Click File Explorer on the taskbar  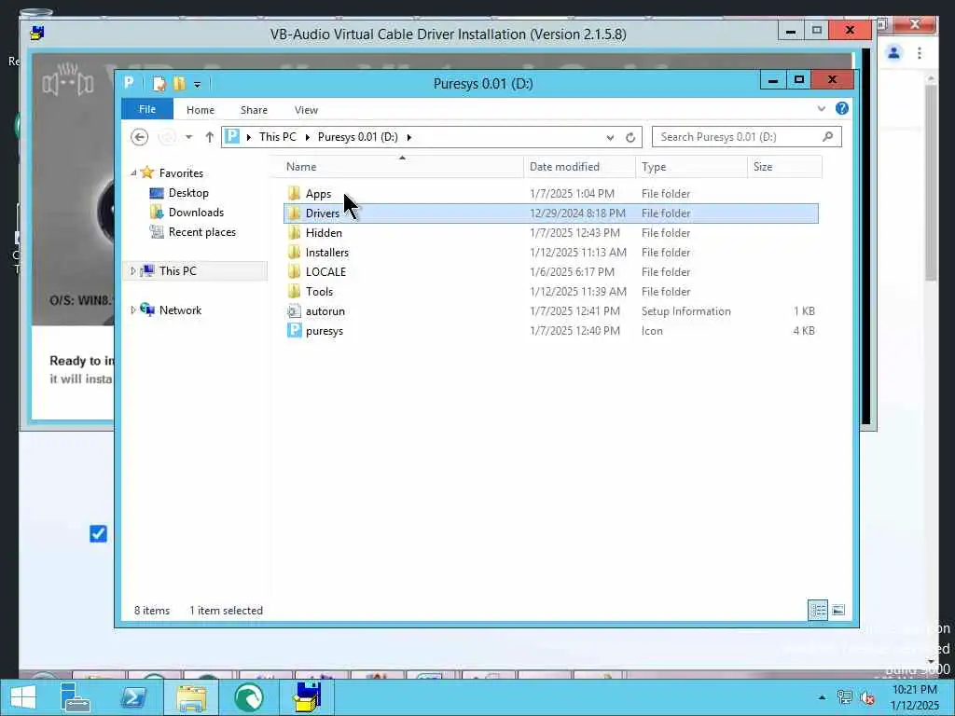[x=190, y=697]
